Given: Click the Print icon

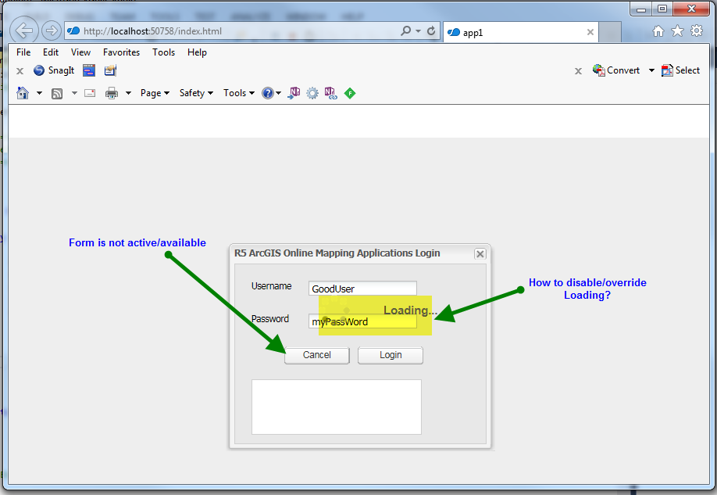Looking at the screenshot, I should pyautogui.click(x=112, y=93).
